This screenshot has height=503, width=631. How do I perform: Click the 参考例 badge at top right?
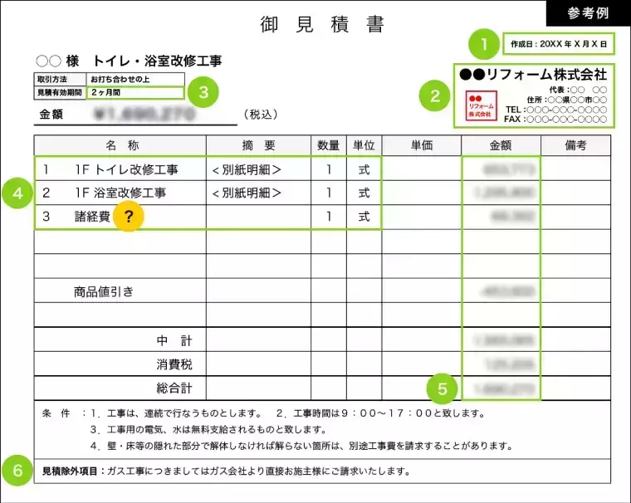tap(588, 12)
